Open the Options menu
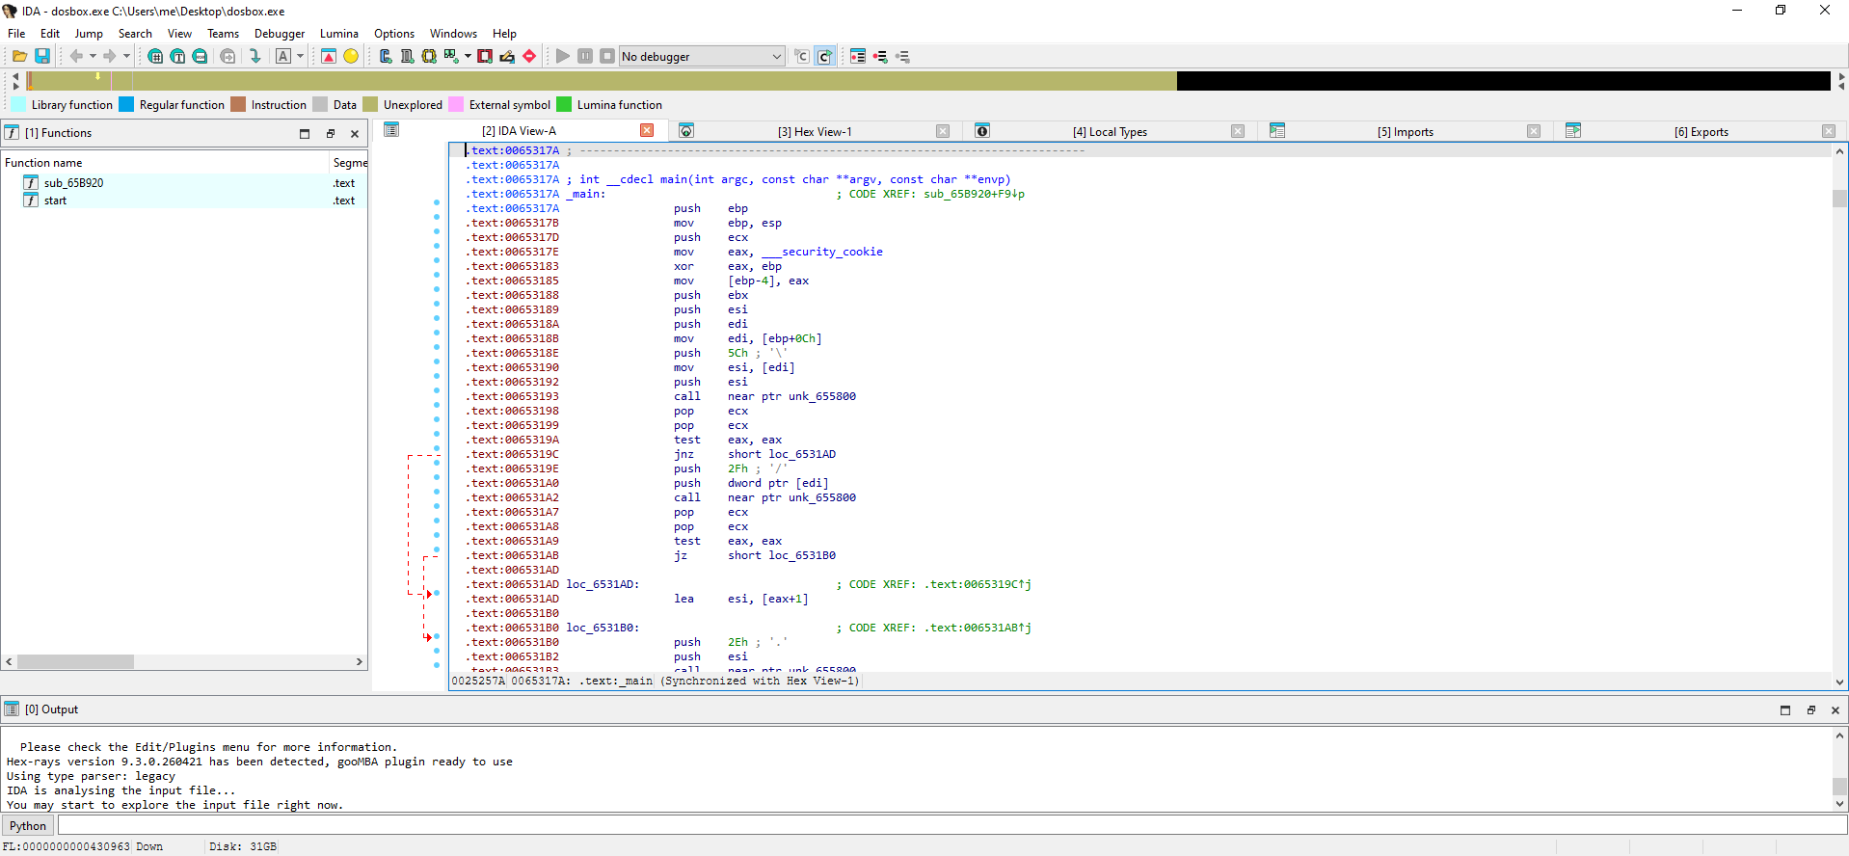The image size is (1849, 856). coord(394,33)
